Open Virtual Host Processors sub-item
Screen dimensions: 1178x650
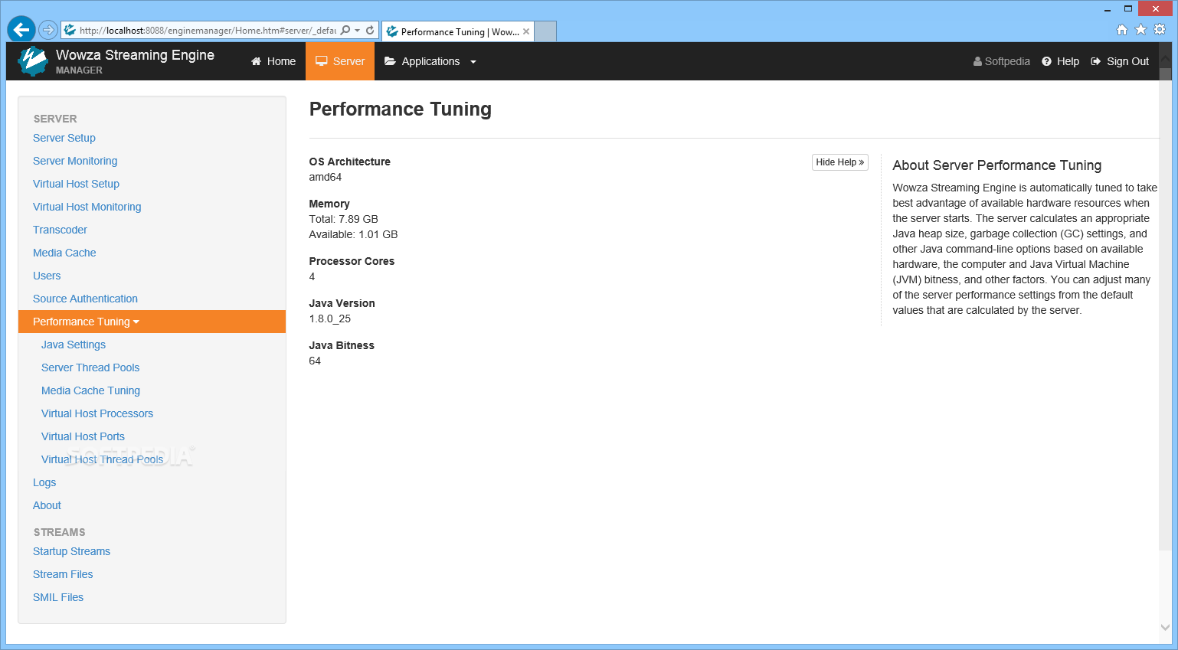tap(97, 413)
